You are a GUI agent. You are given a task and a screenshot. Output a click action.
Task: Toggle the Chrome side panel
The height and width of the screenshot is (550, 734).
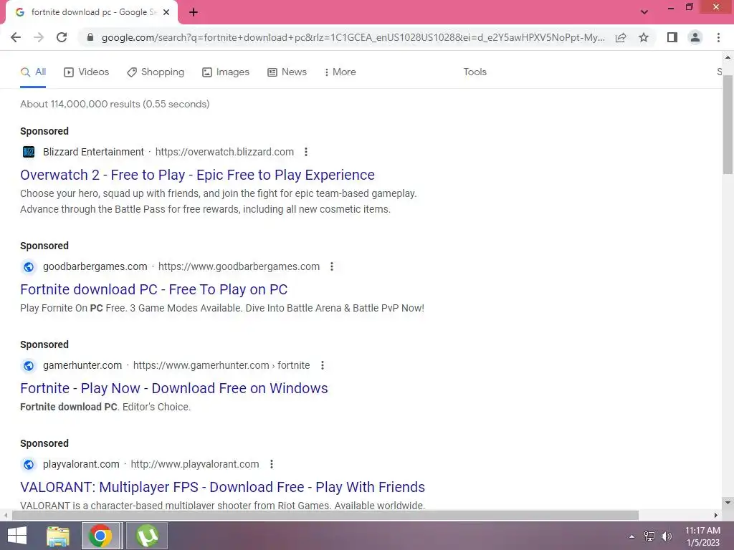click(x=672, y=37)
